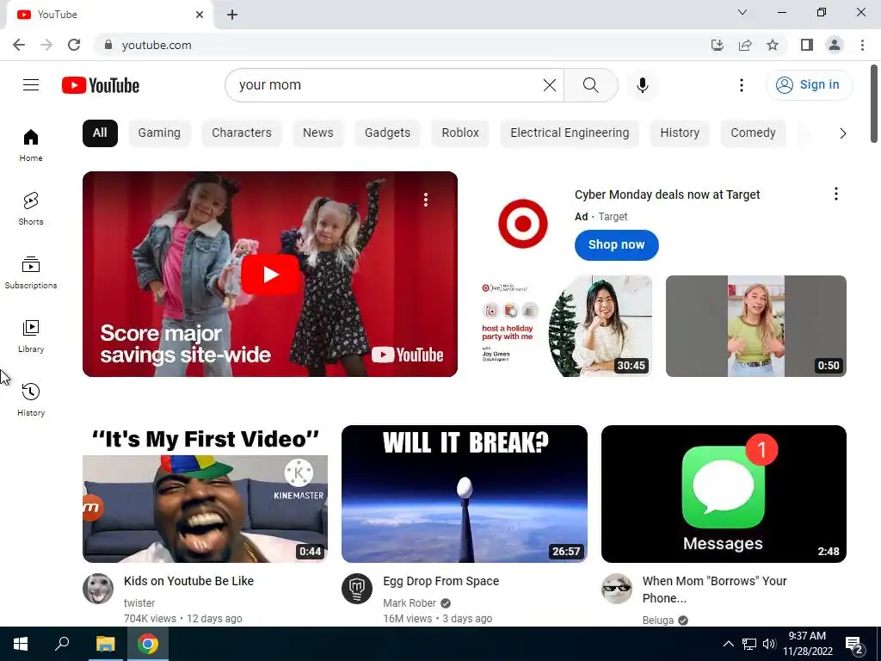Screen dimensions: 881x661
Task: Open the Messages video thumbnail
Action: [724, 494]
